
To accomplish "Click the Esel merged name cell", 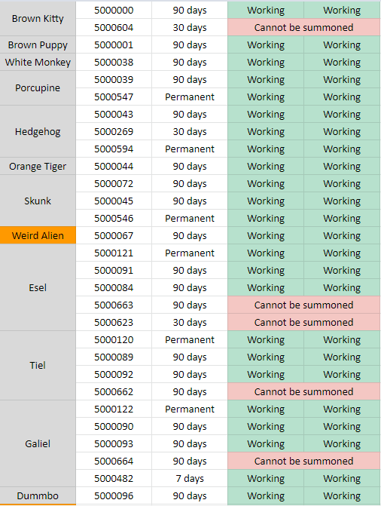I will (38, 287).
